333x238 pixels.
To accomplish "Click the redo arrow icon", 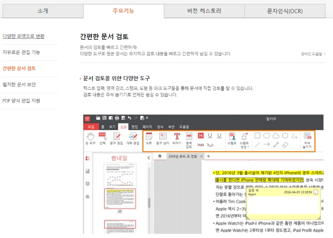I will pos(136,118).
